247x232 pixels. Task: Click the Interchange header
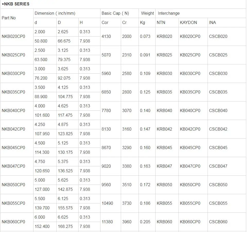point(169,13)
